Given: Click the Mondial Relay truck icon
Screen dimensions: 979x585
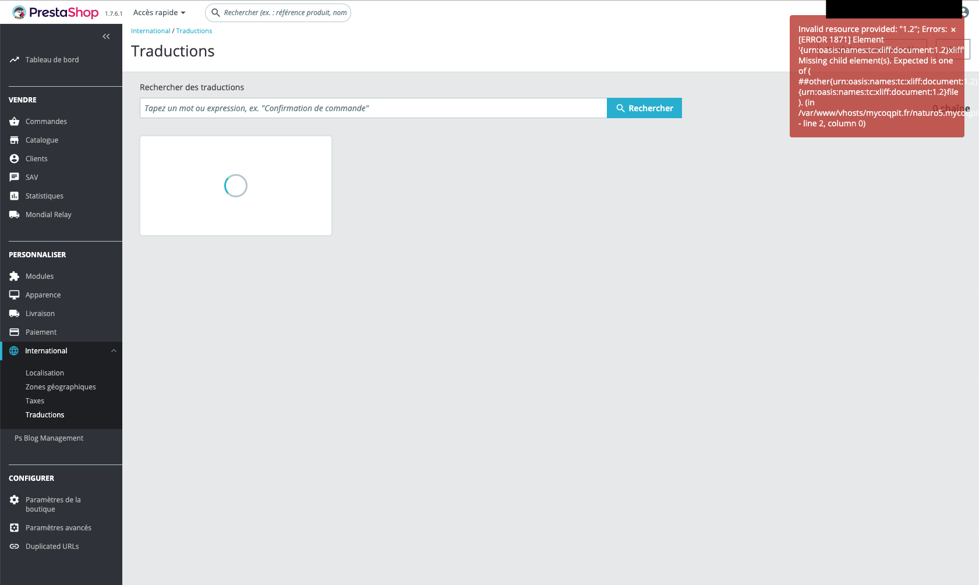Looking at the screenshot, I should click(15, 214).
